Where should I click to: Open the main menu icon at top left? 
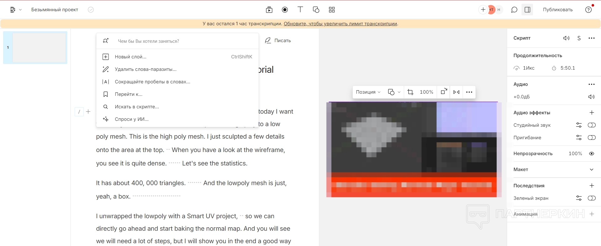[x=13, y=10]
